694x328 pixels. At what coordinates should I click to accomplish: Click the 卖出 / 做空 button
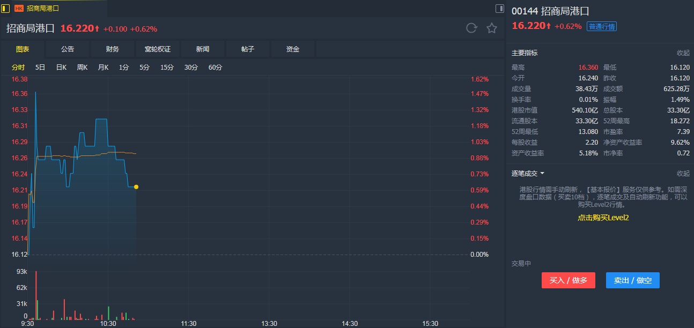pos(632,280)
